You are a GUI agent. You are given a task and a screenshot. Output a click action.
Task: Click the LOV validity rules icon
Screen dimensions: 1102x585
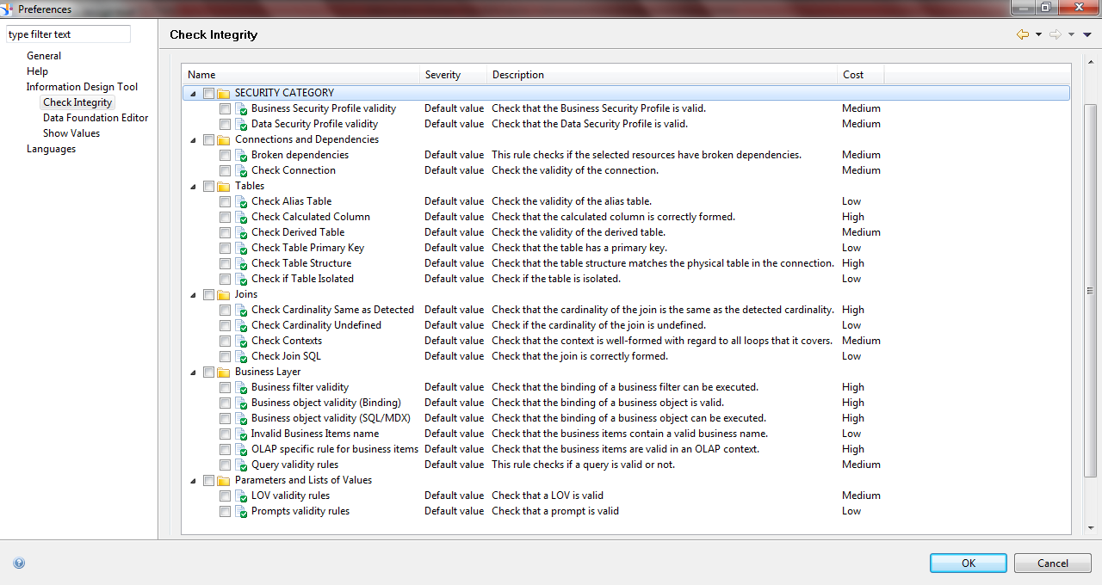[x=241, y=496]
